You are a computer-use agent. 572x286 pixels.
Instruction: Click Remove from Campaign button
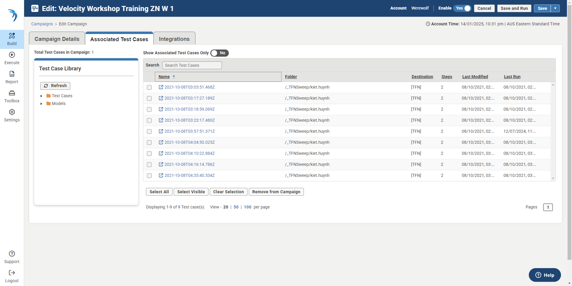point(276,192)
